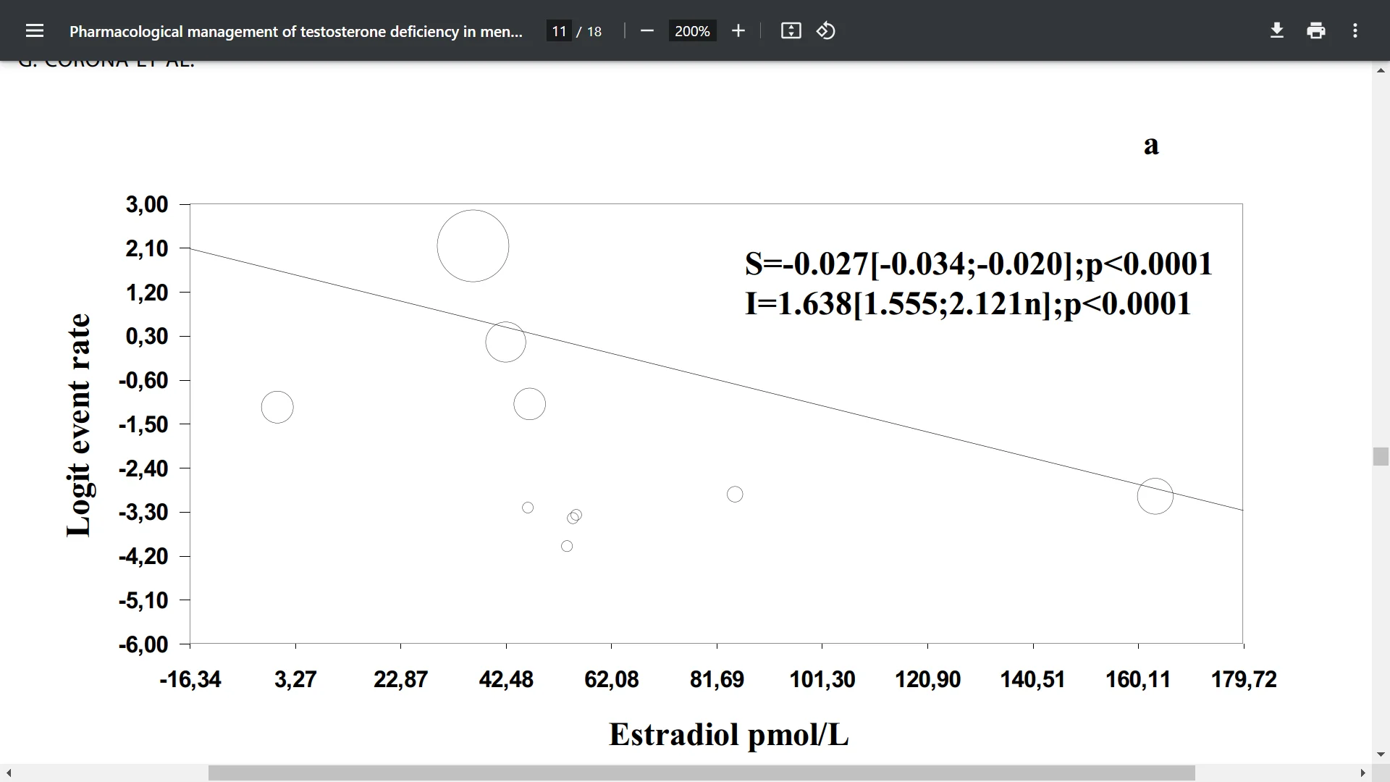Select the 'Estradiol pmol/L' axis label
The width and height of the screenshot is (1390, 782).
tap(728, 734)
